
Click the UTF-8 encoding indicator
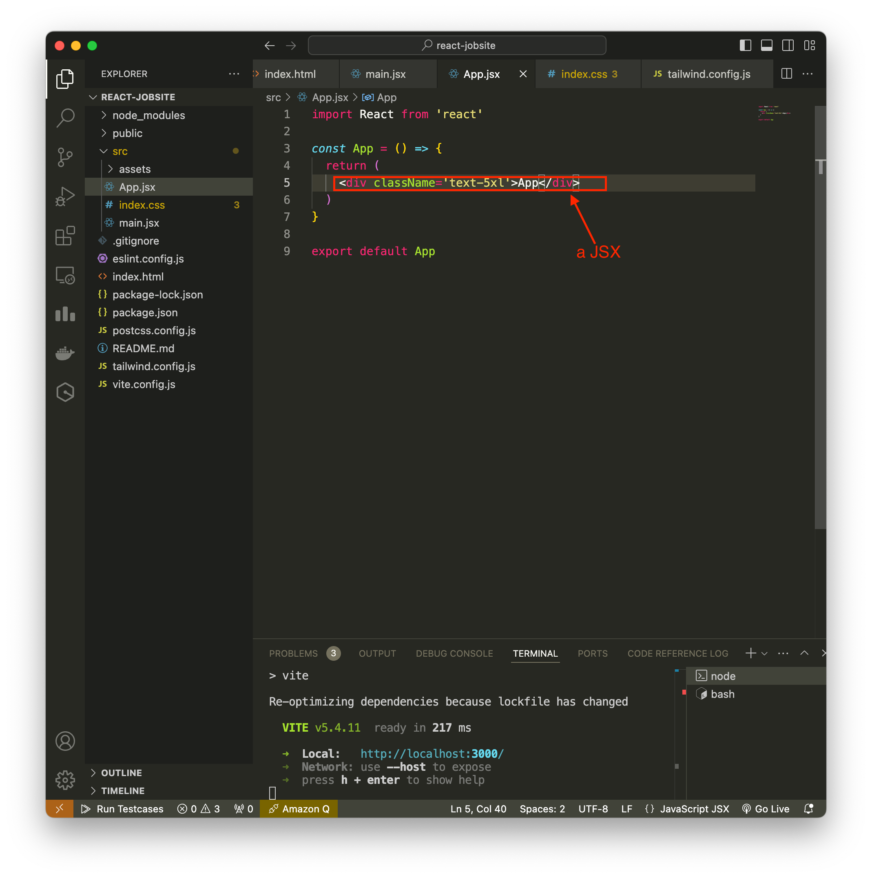[x=593, y=809]
